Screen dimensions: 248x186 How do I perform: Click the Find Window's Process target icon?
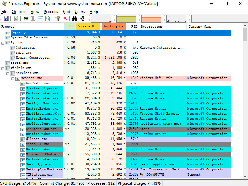[x=82, y=18]
